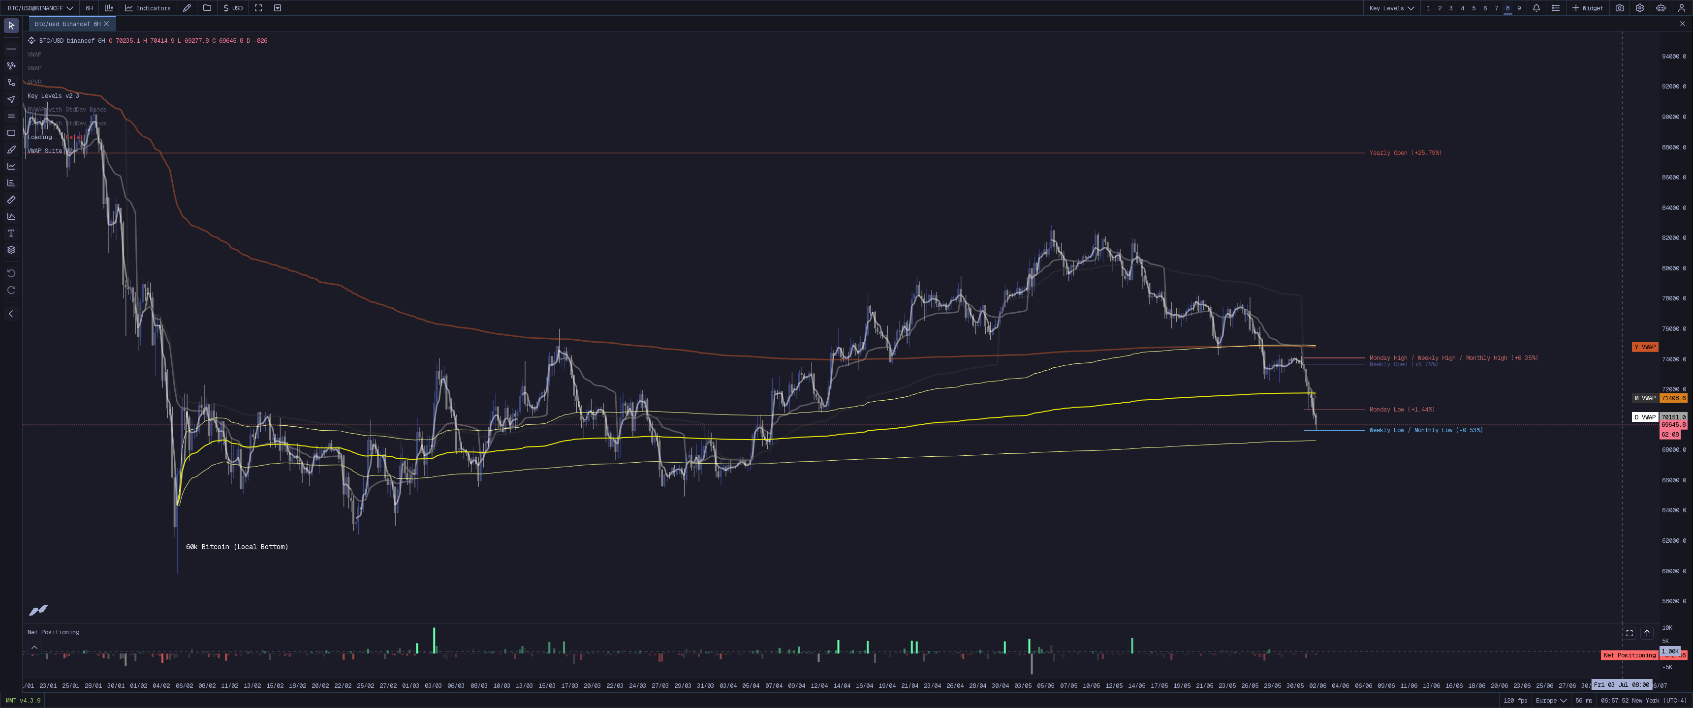Viewport: 1693px width, 708px height.
Task: Switch to workspace tab 1
Action: (x=1428, y=8)
